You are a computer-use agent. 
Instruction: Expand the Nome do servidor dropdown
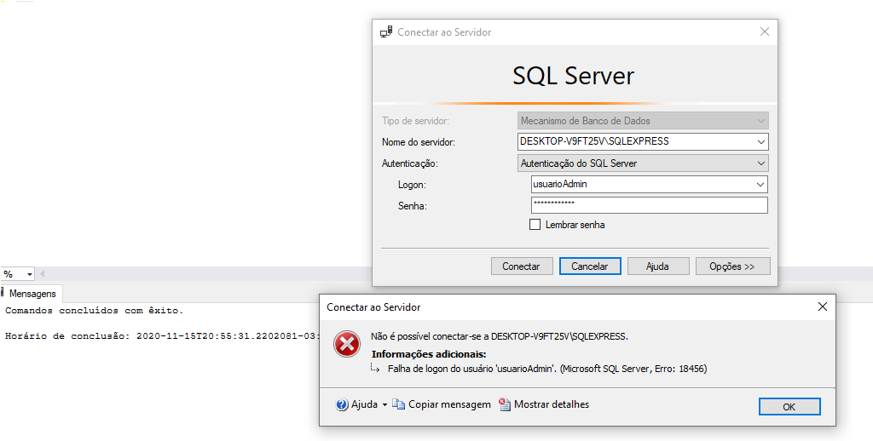(x=760, y=142)
